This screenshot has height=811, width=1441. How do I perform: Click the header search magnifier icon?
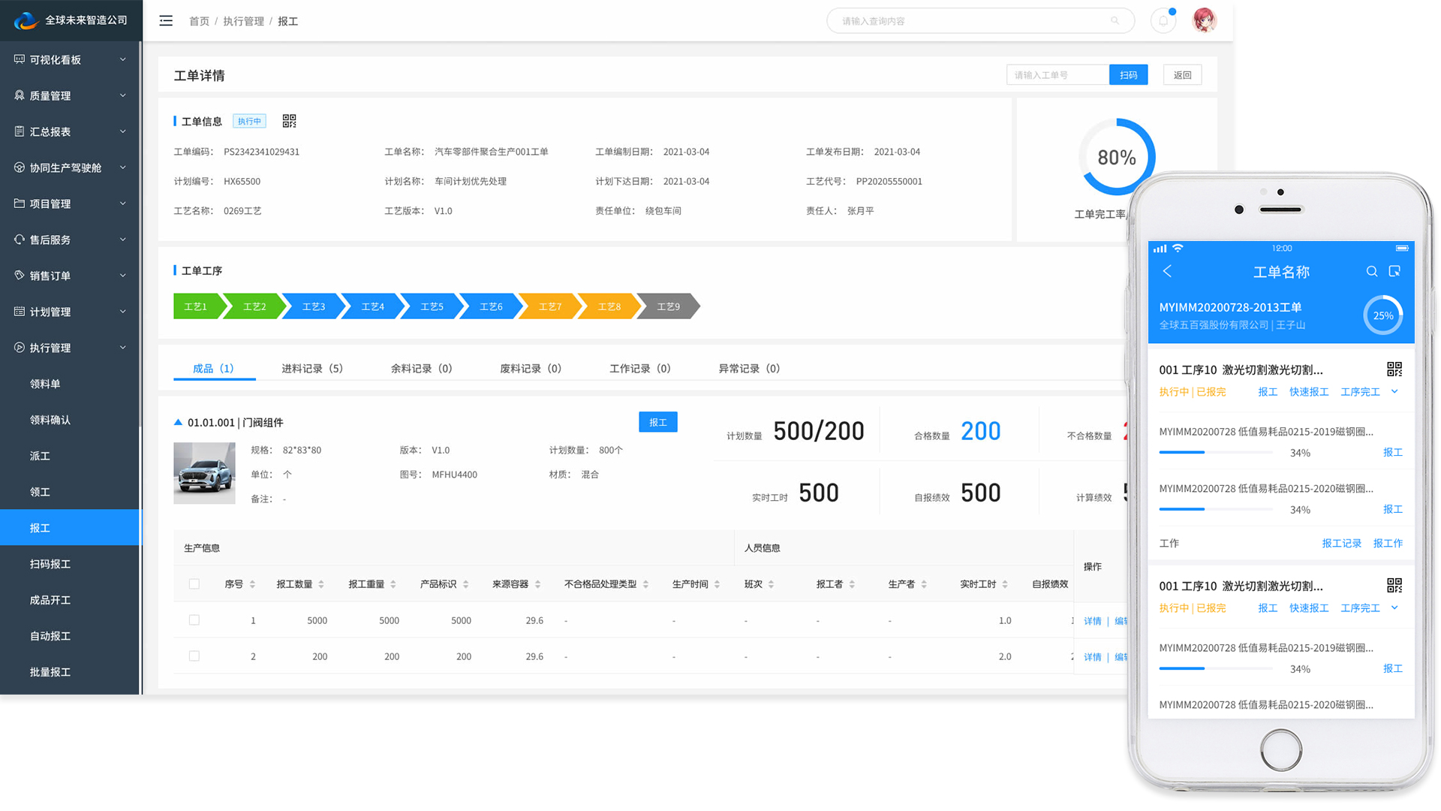(x=1115, y=21)
